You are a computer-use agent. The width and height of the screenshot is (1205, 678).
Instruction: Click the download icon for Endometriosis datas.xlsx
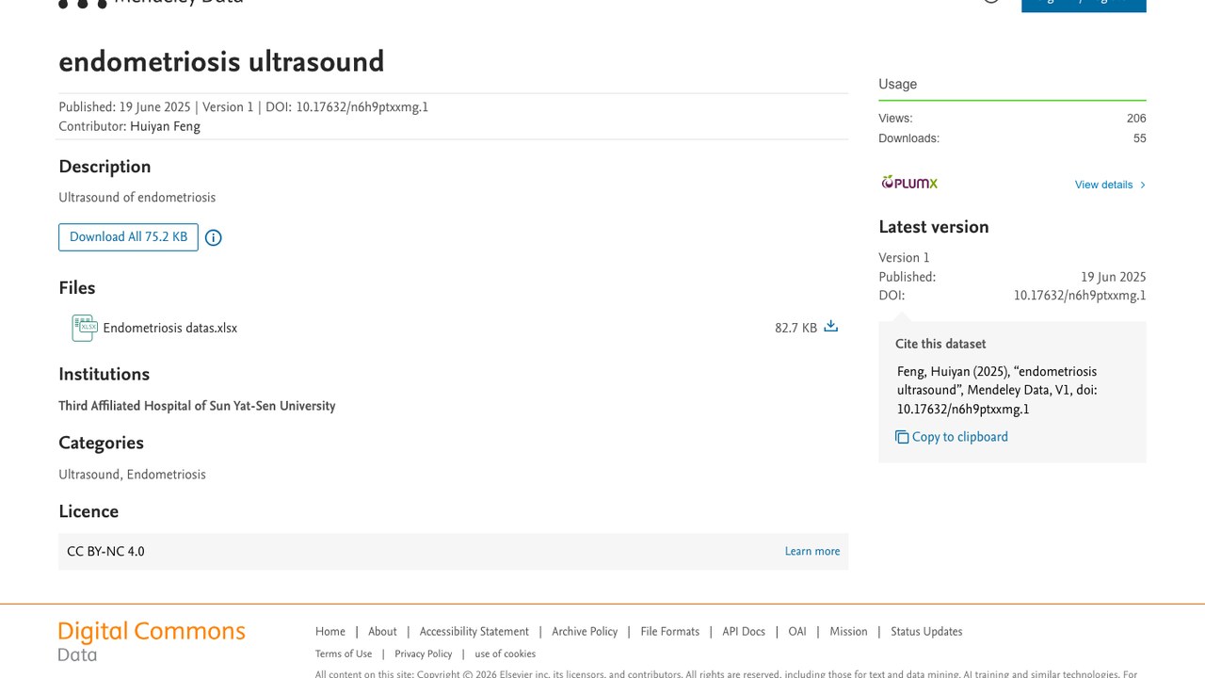pos(830,327)
